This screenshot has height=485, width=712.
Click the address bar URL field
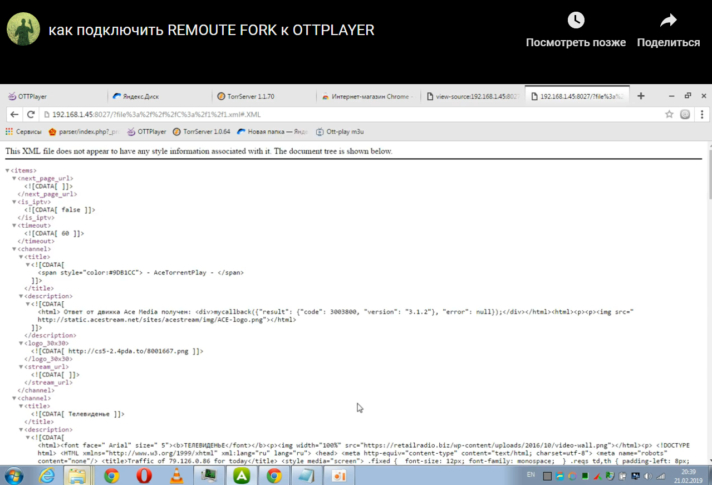334,115
